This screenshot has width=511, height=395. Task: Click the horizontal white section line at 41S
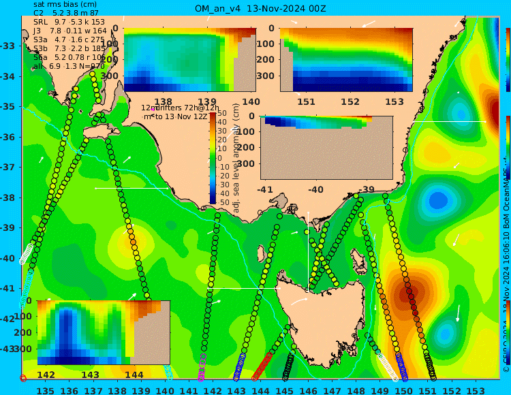(243, 288)
